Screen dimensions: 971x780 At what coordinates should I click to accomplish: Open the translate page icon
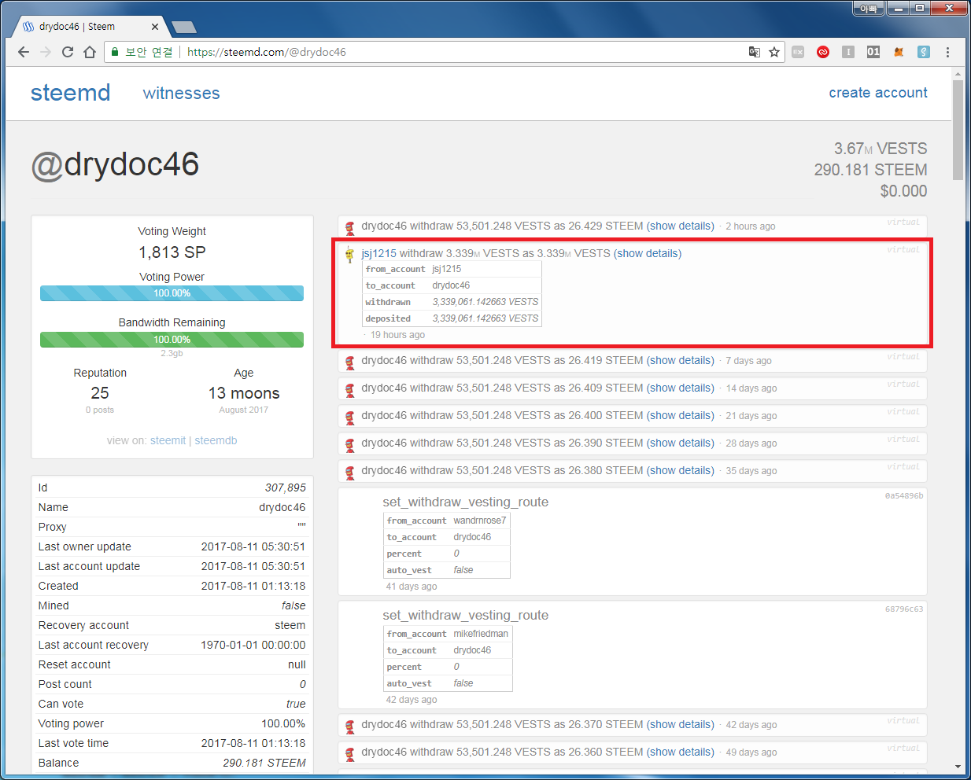[755, 52]
